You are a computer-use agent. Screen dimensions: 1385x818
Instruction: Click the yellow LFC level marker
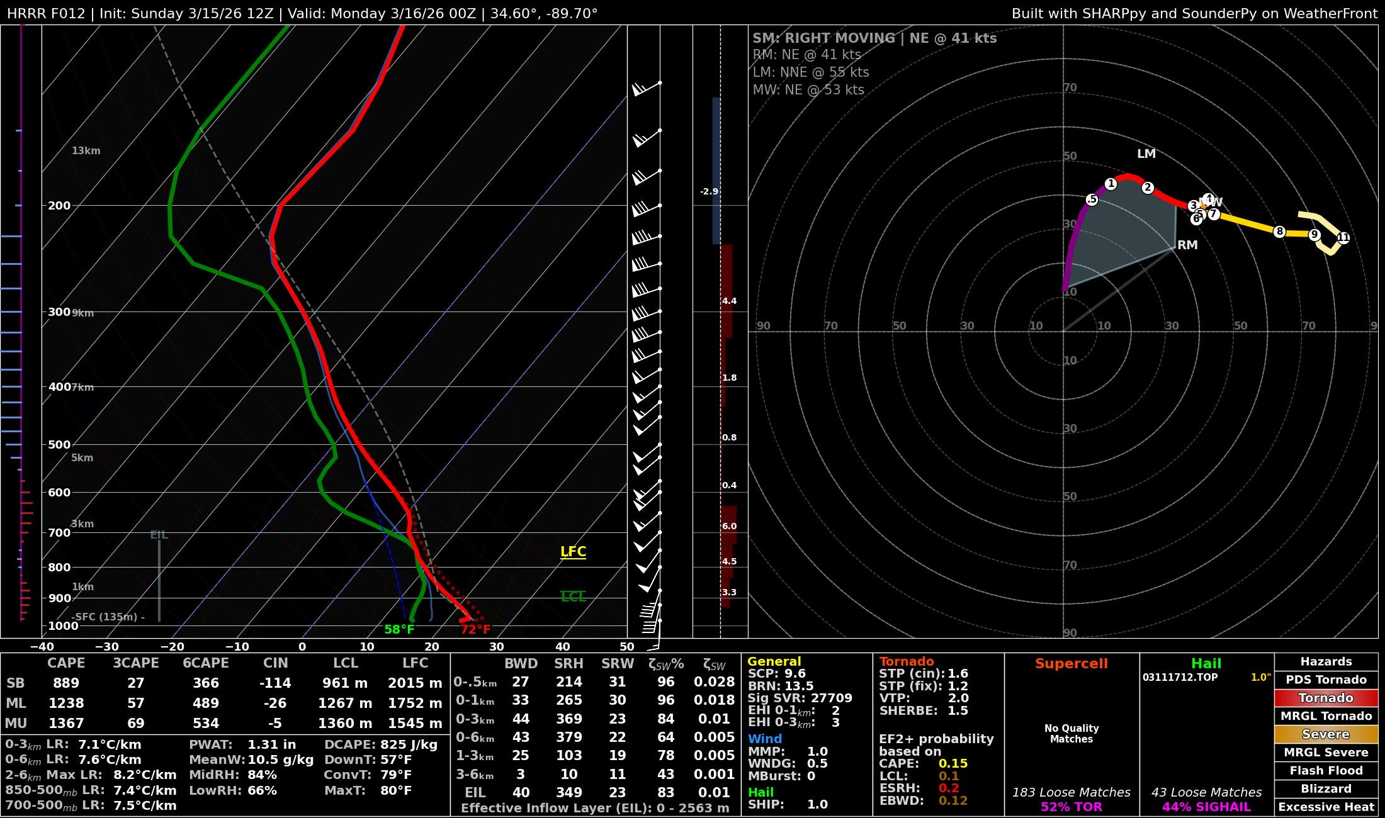point(573,552)
